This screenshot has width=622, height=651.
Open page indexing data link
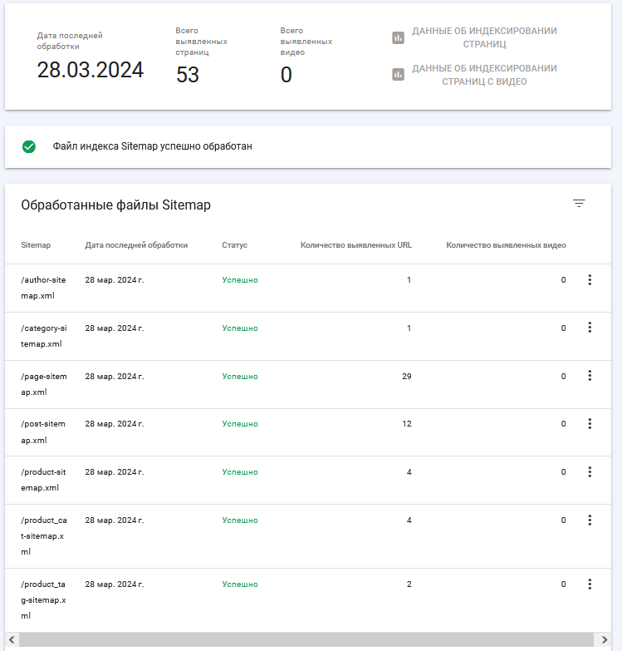[x=484, y=37]
